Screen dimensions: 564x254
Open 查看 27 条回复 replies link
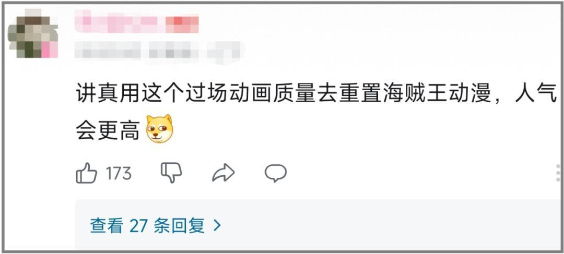[x=156, y=226]
